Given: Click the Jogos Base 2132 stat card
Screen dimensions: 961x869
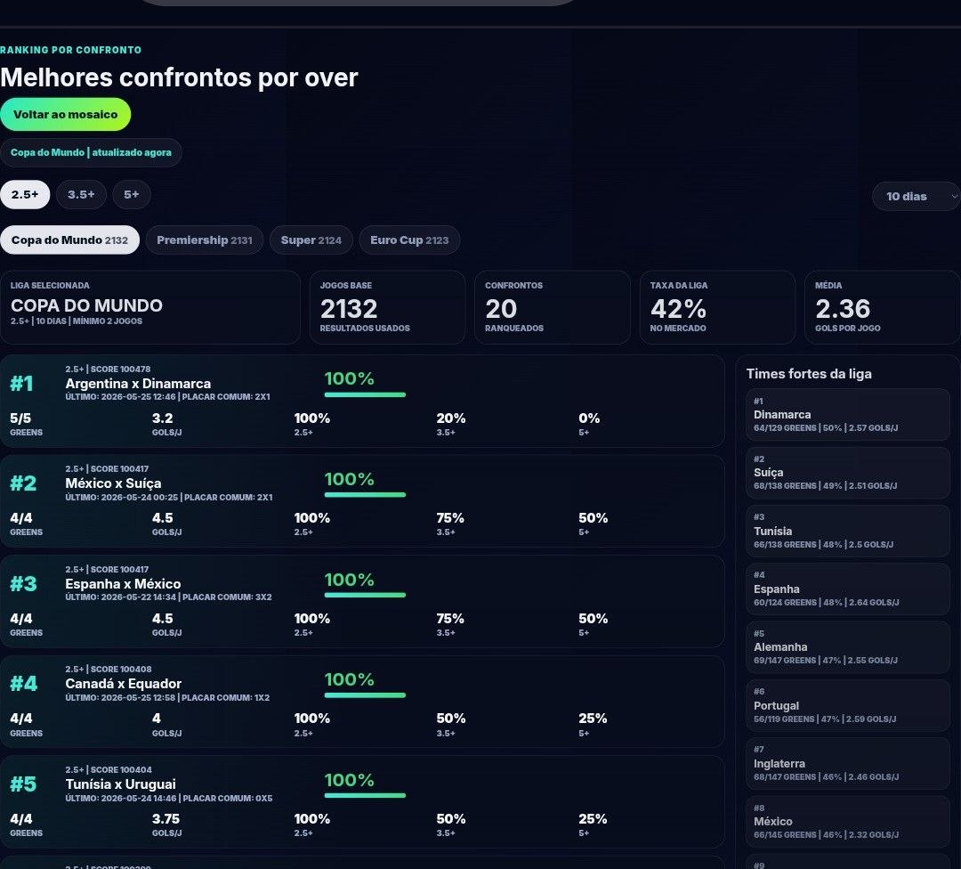Looking at the screenshot, I should 387,307.
